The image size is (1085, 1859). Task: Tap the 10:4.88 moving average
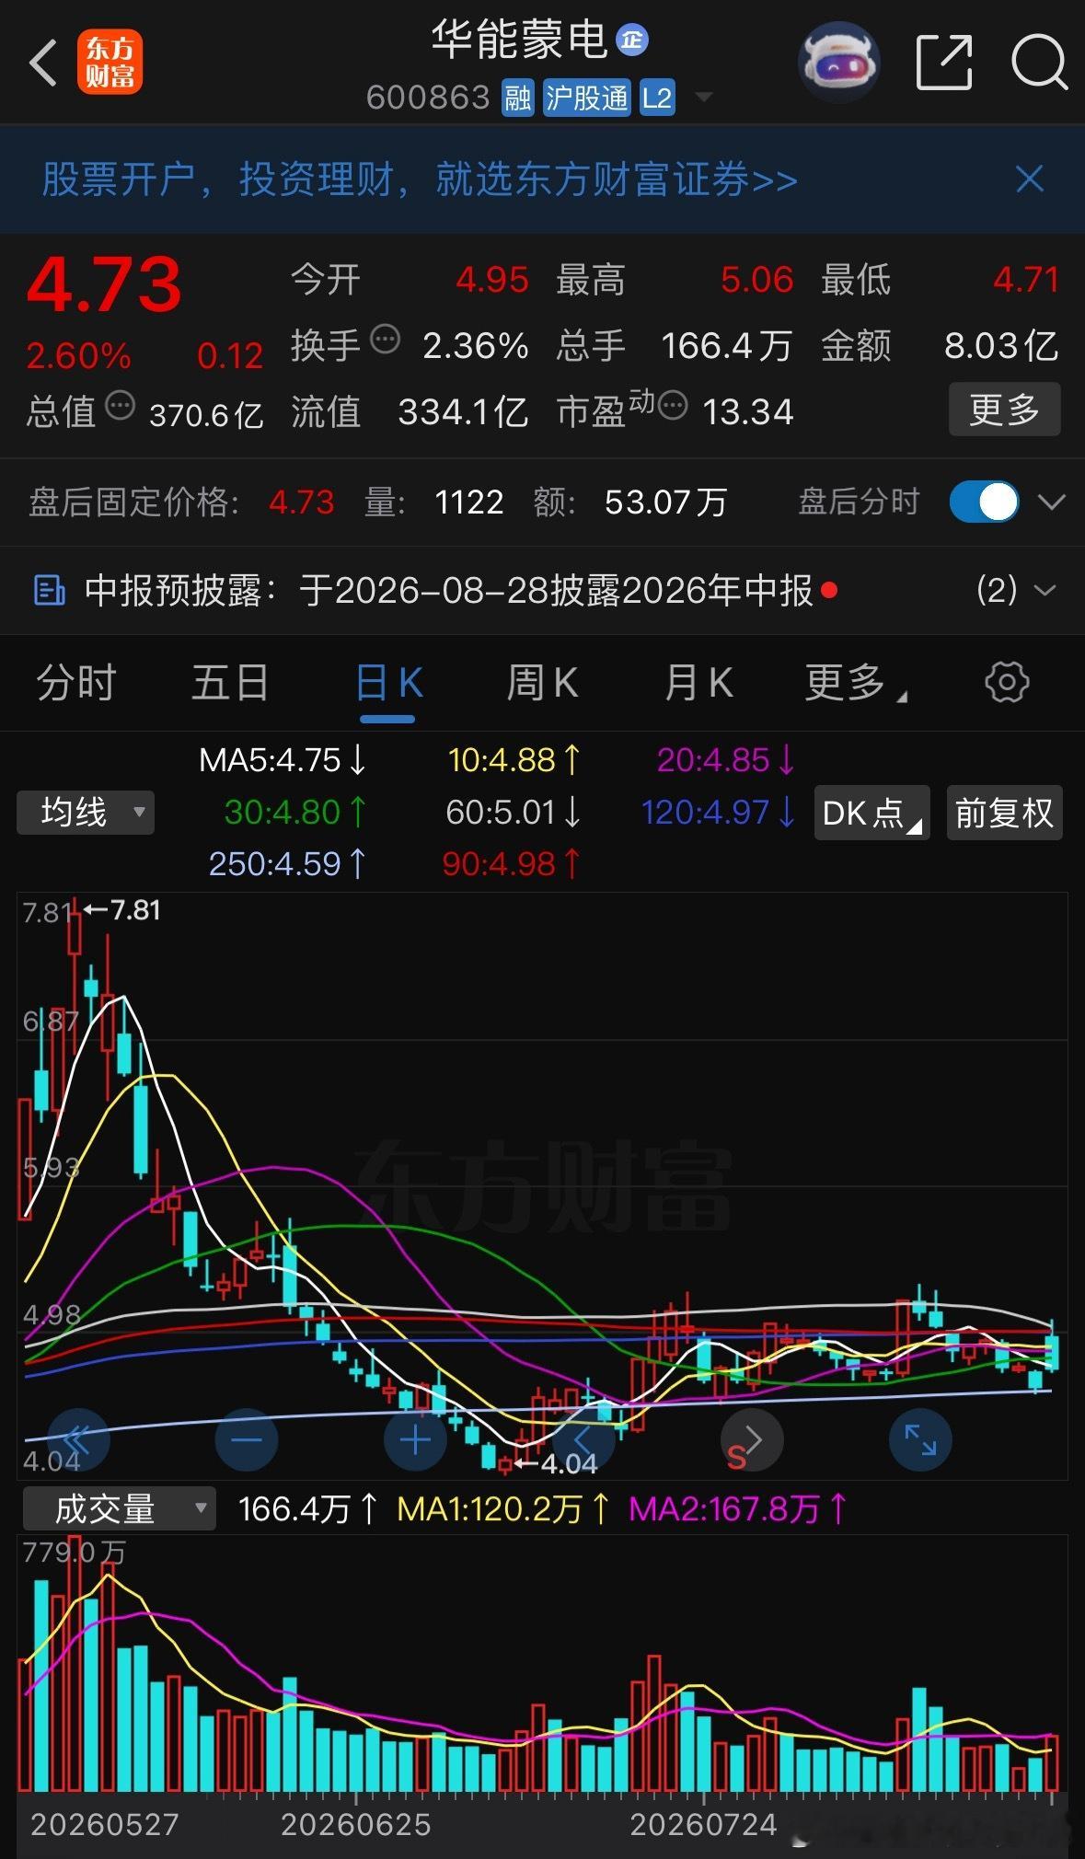(x=514, y=760)
